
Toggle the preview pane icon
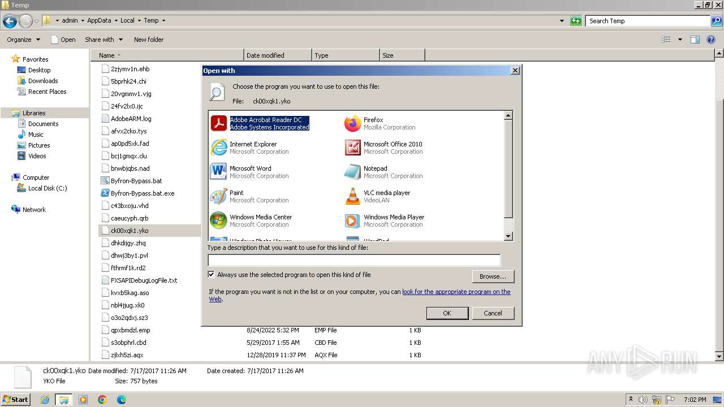pos(695,40)
